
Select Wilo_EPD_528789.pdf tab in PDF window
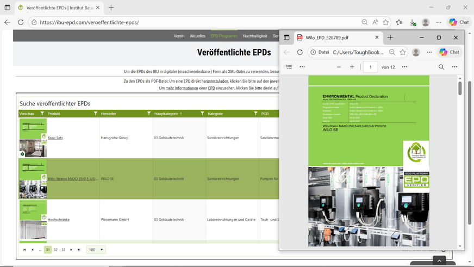(x=338, y=38)
